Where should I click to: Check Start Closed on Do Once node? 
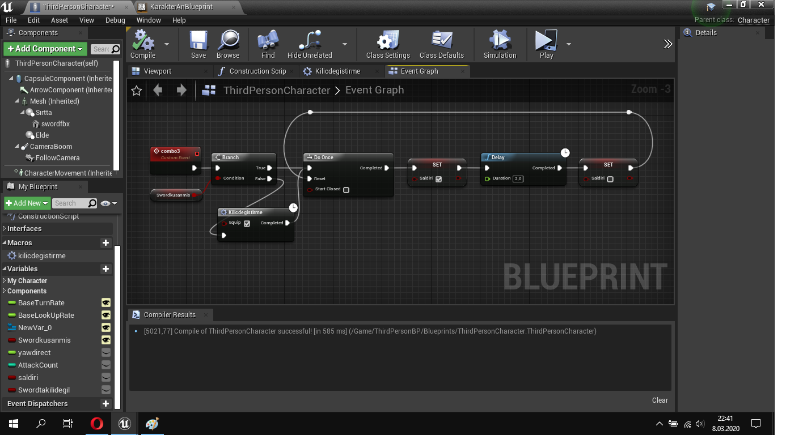346,190
